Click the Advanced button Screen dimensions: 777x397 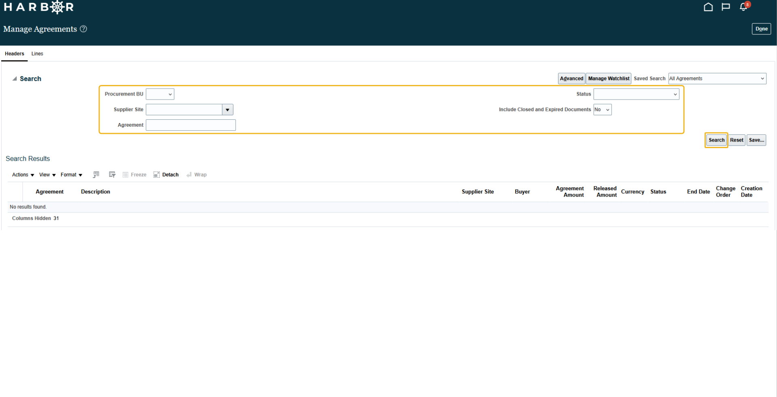coord(571,79)
